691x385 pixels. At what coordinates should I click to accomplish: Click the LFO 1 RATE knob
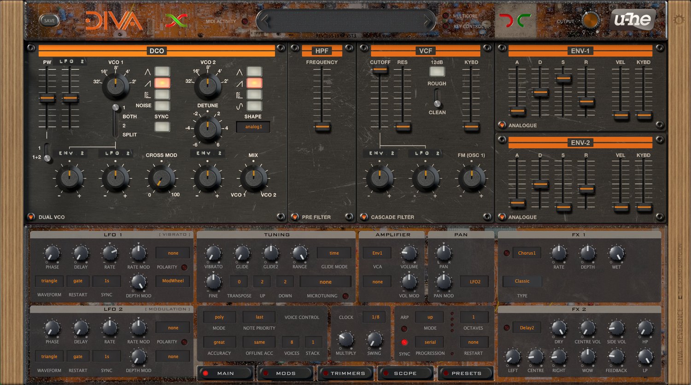pyautogui.click(x=110, y=253)
